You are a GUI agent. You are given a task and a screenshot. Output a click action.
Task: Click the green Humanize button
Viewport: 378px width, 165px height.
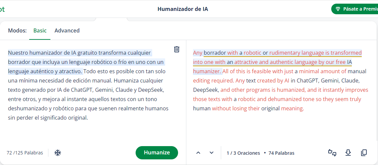pyautogui.click(x=157, y=153)
